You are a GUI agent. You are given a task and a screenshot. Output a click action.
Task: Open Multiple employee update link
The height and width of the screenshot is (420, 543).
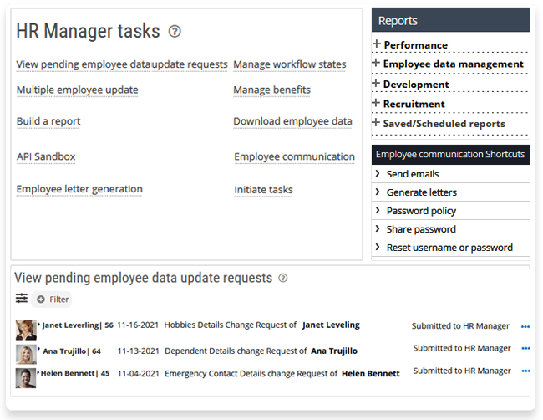[77, 90]
